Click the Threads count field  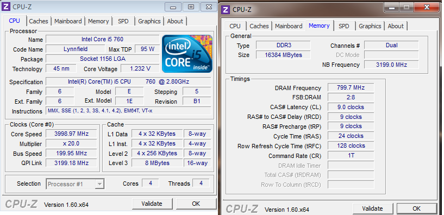[201, 184]
